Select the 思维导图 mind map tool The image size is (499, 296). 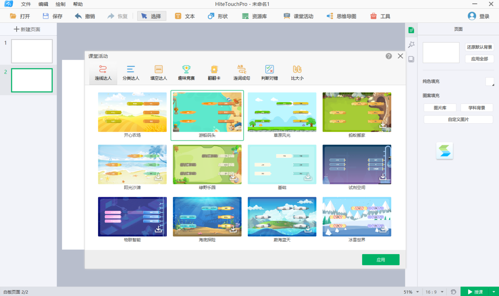(x=341, y=16)
